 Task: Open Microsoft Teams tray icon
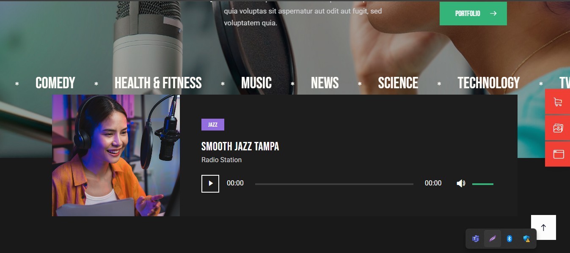click(x=476, y=239)
